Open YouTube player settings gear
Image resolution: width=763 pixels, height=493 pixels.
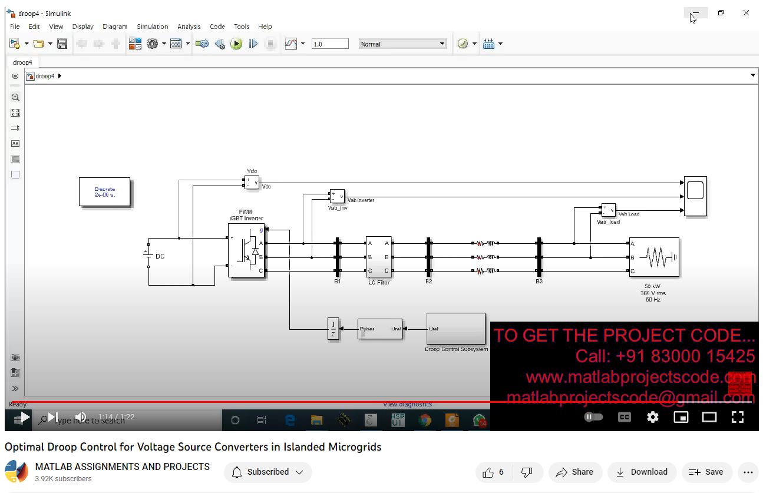click(x=652, y=417)
